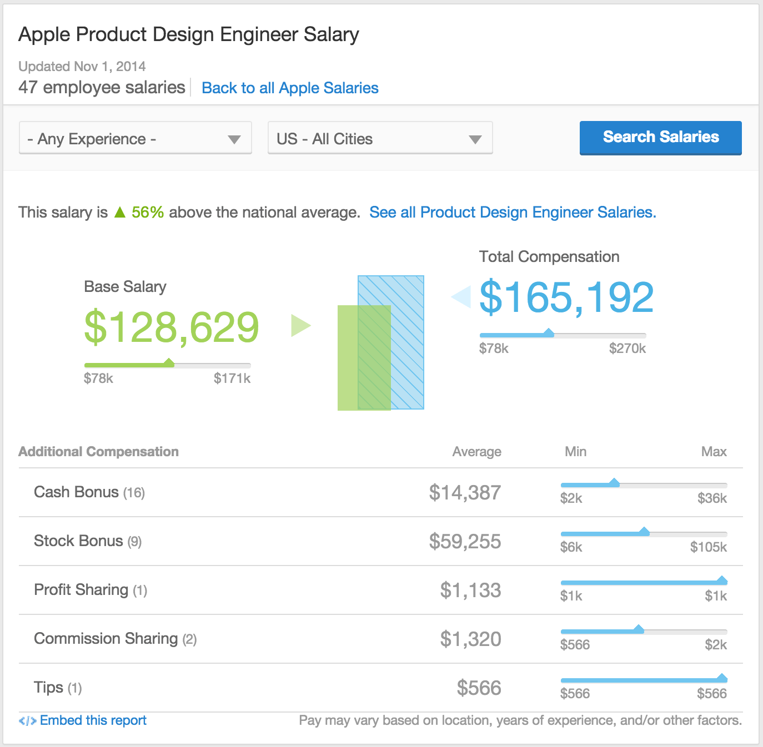Click the green arrow pointing at the salary chart
This screenshot has width=763, height=747.
coord(300,326)
